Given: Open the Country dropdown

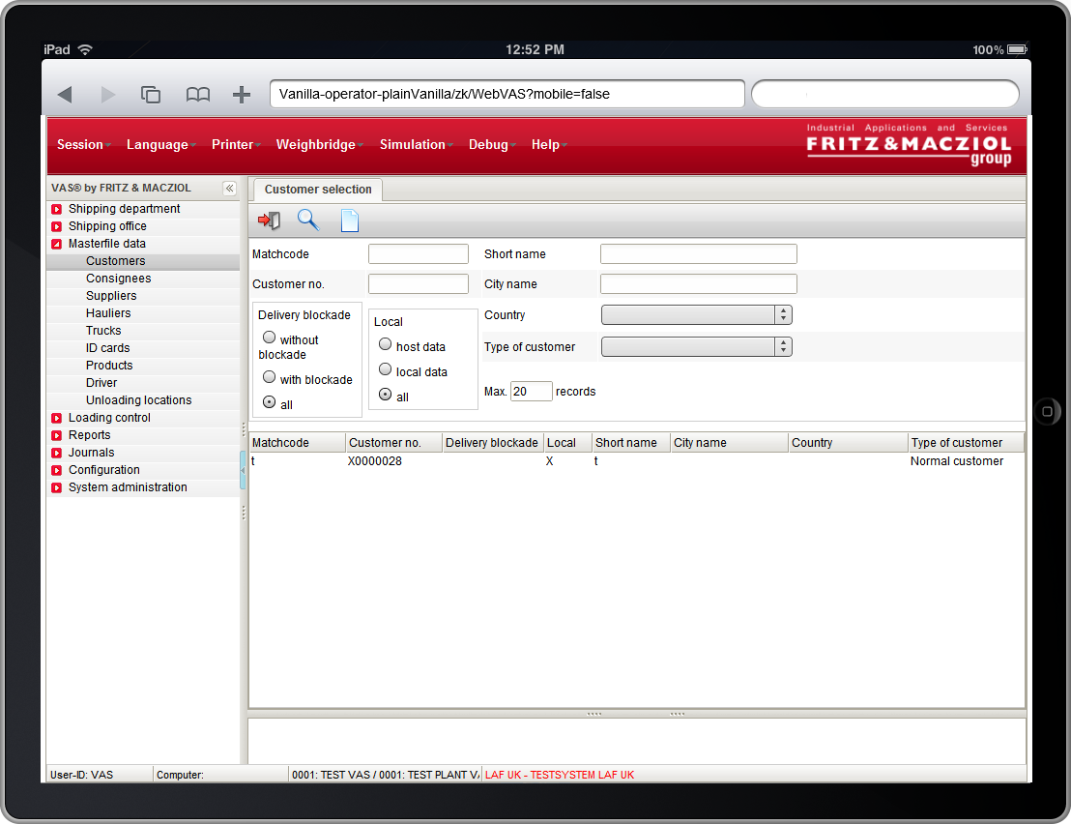Looking at the screenshot, I should tap(696, 315).
